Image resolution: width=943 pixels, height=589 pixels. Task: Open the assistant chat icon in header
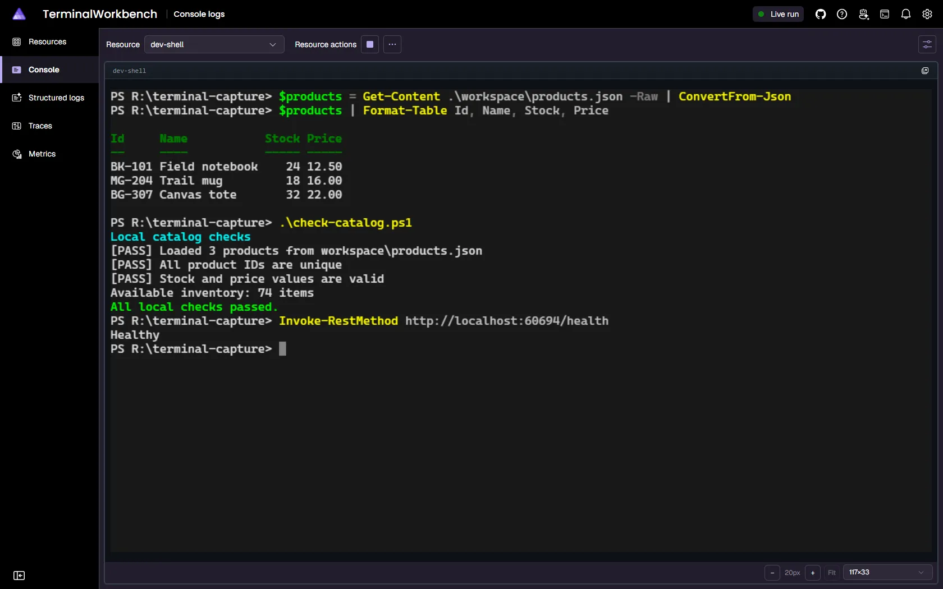[x=863, y=14]
